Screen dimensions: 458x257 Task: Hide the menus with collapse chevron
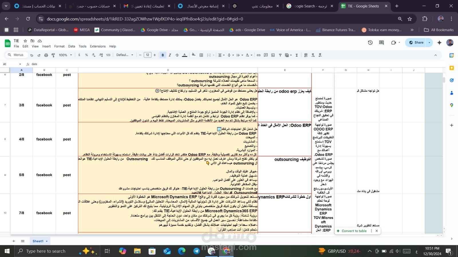(436, 55)
